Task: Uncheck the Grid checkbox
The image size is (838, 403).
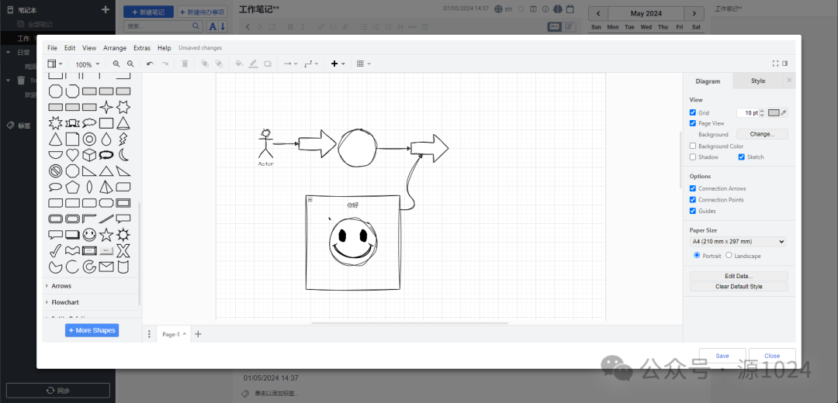Action: [x=693, y=112]
